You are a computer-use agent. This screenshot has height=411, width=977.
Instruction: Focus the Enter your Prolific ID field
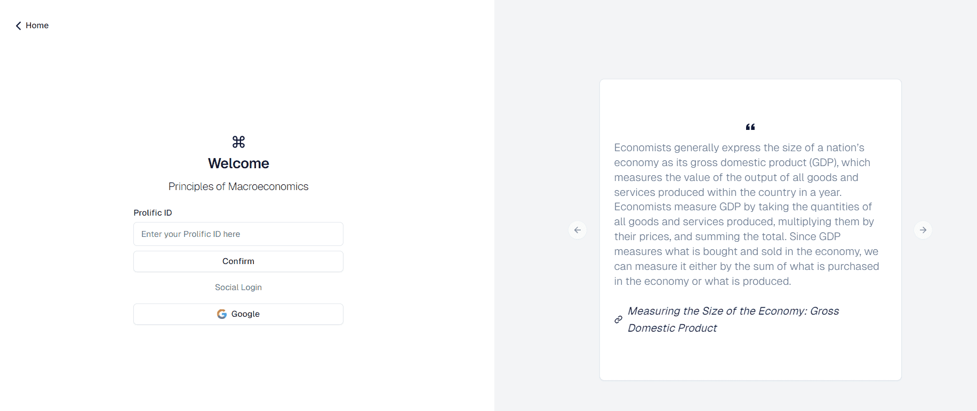point(238,234)
